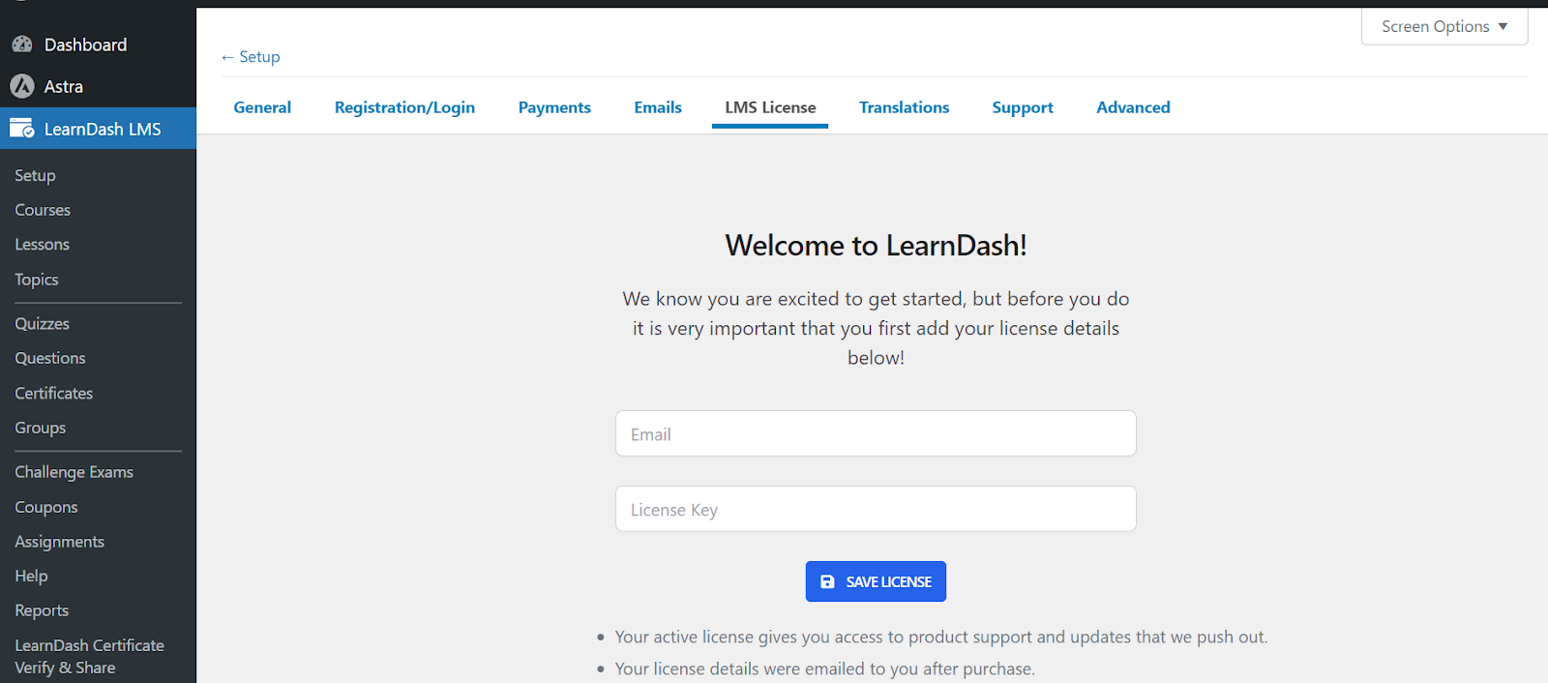Click the 'license details were emailed' bullet
Viewport: 1548px width, 683px height.
coord(824,668)
